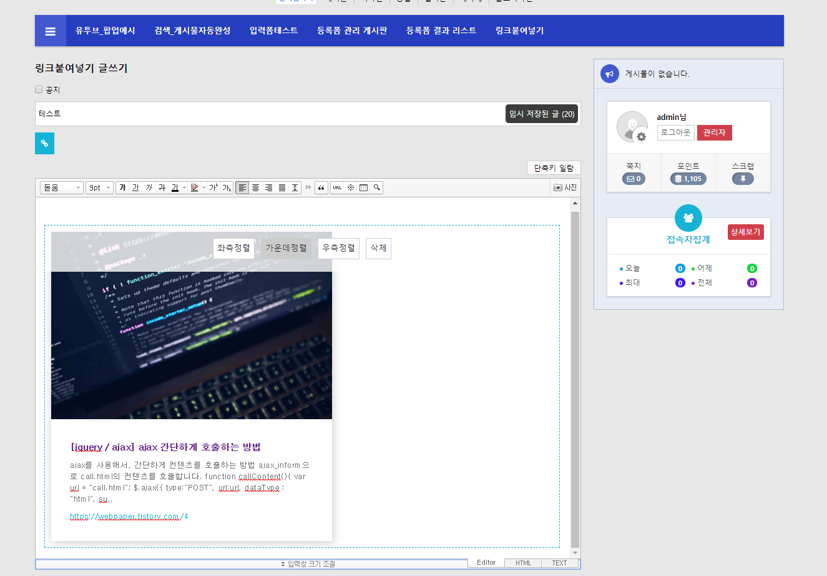Switch to the HTML editor tab
Viewport: 827px width, 576px height.
point(523,563)
